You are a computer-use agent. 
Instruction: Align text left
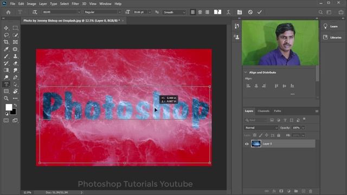pyautogui.click(x=193, y=12)
